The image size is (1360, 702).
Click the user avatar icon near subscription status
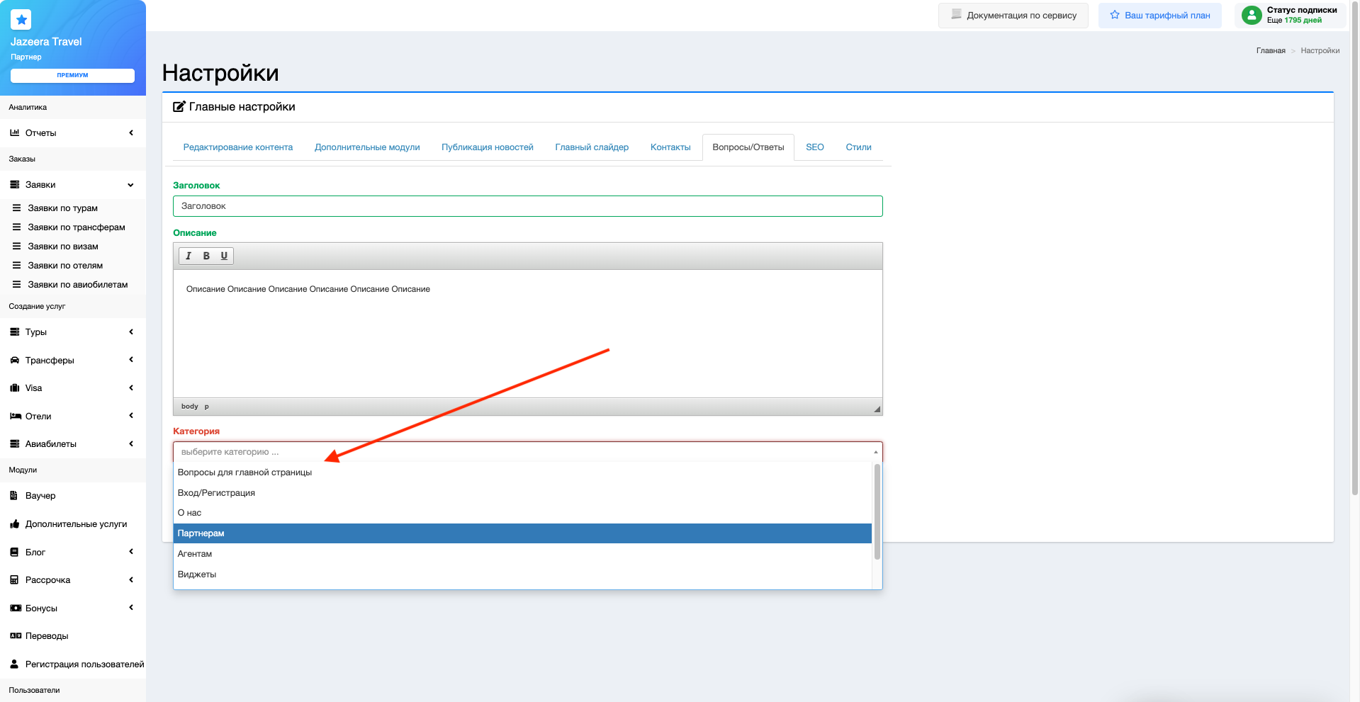point(1252,15)
